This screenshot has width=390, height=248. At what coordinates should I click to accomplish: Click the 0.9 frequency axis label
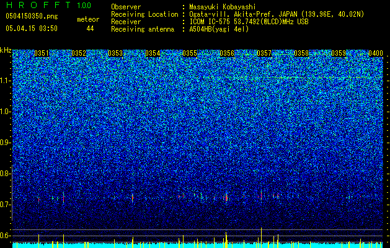(4, 143)
